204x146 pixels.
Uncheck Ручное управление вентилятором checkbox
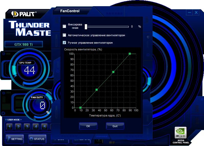64,43
